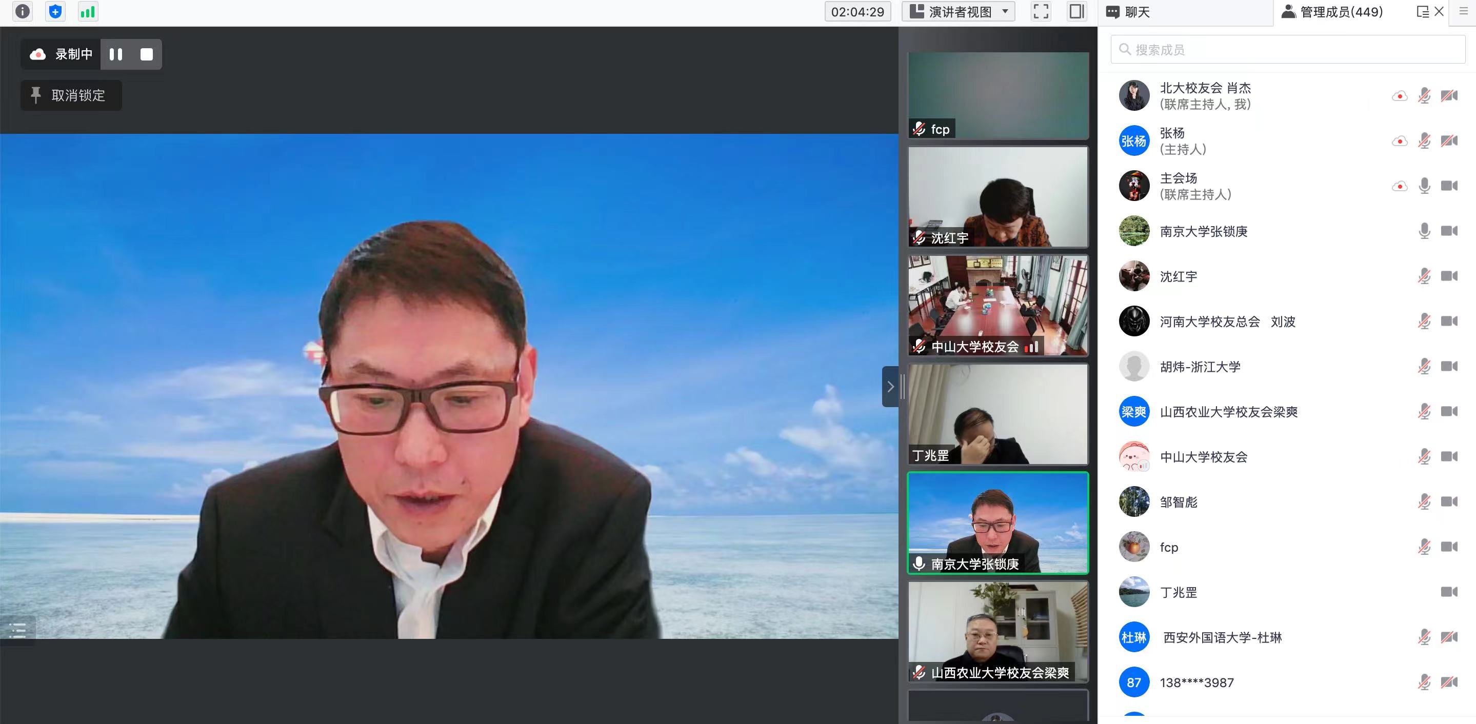Image resolution: width=1476 pixels, height=724 pixels.
Task: Click 取消锁定 unpin button
Action: [x=71, y=95]
